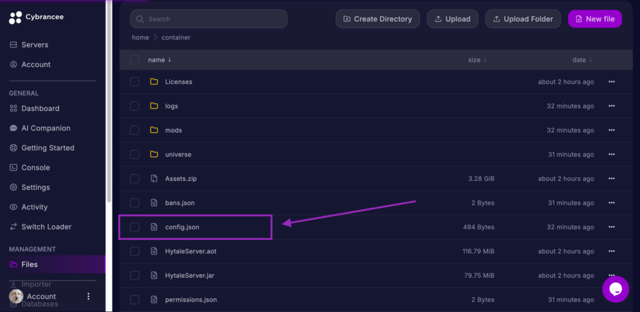Click the bans.json file icon
640x312 pixels.
click(x=154, y=203)
